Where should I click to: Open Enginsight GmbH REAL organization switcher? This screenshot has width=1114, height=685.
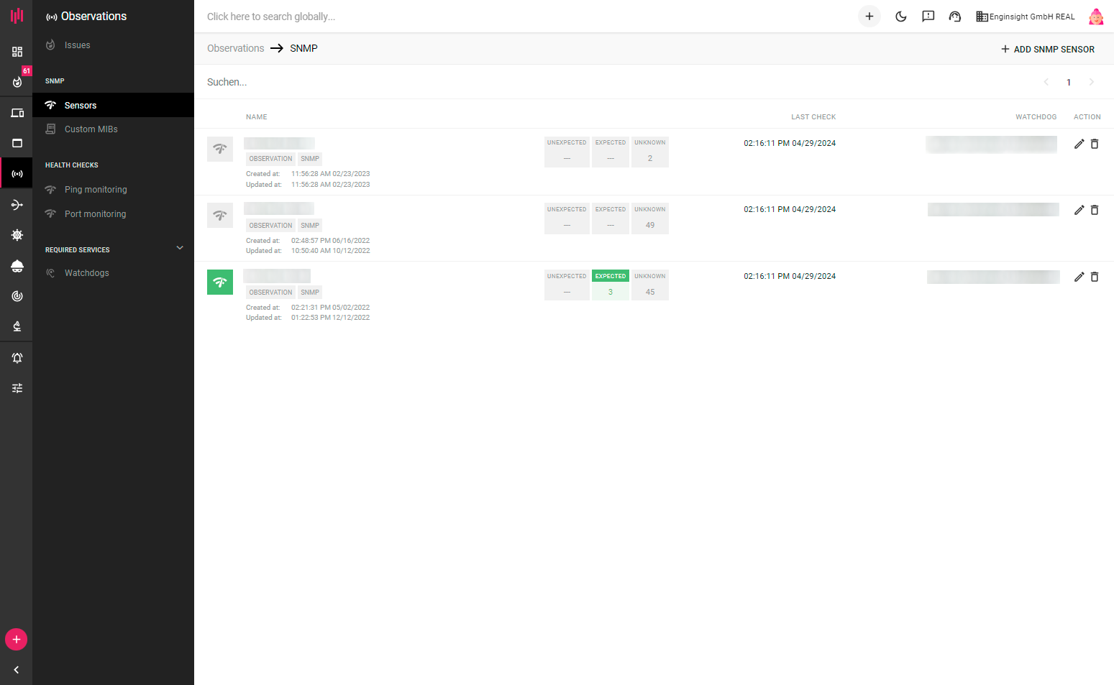click(x=1026, y=17)
